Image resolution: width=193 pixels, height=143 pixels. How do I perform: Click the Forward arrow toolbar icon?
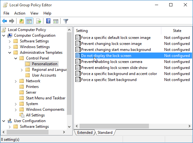pyautogui.click(x=12, y=21)
